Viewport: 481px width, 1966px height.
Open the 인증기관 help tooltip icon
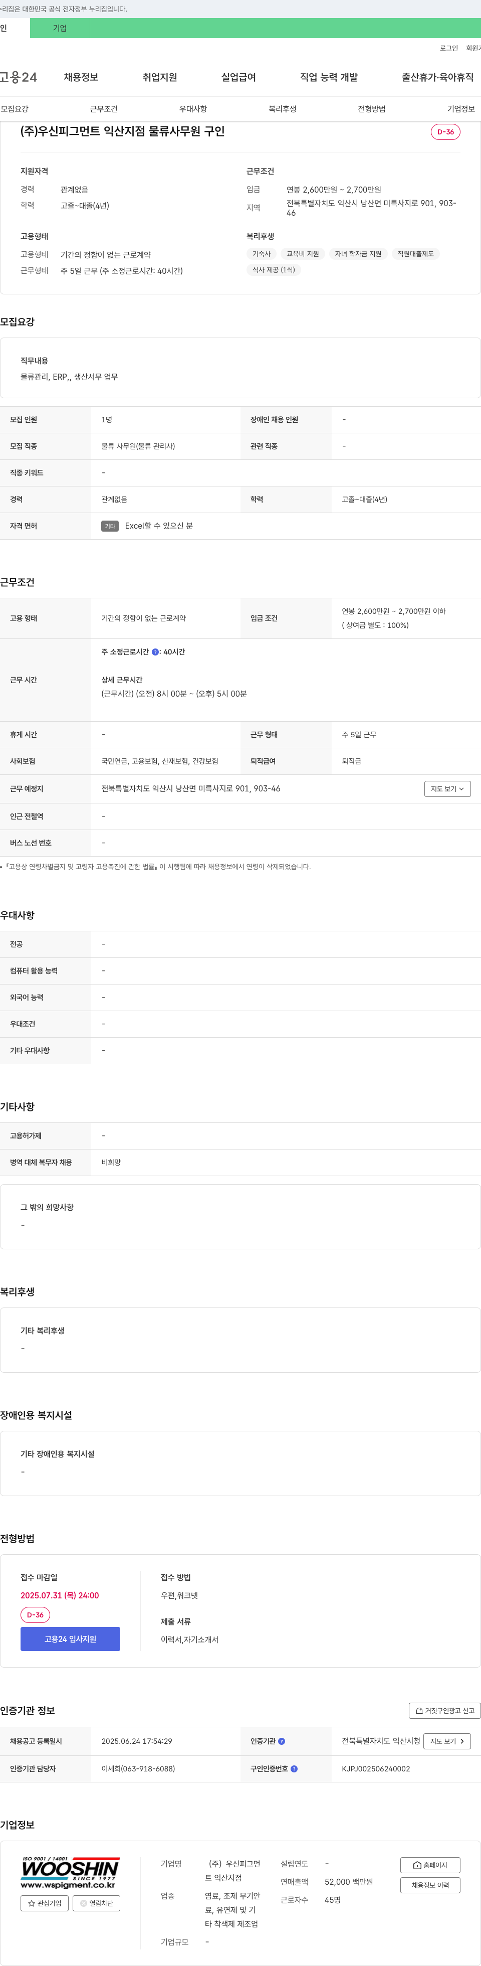tap(281, 1741)
